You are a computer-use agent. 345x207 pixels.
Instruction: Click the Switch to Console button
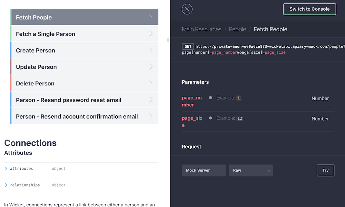[309, 9]
